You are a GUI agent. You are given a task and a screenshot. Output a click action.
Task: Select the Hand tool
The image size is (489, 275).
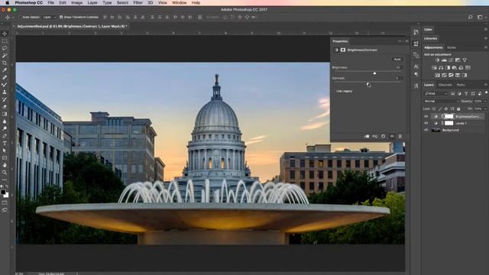click(x=5, y=165)
